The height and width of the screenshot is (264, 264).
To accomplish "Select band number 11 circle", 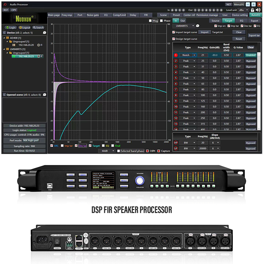I will pyautogui.click(x=176, y=112).
